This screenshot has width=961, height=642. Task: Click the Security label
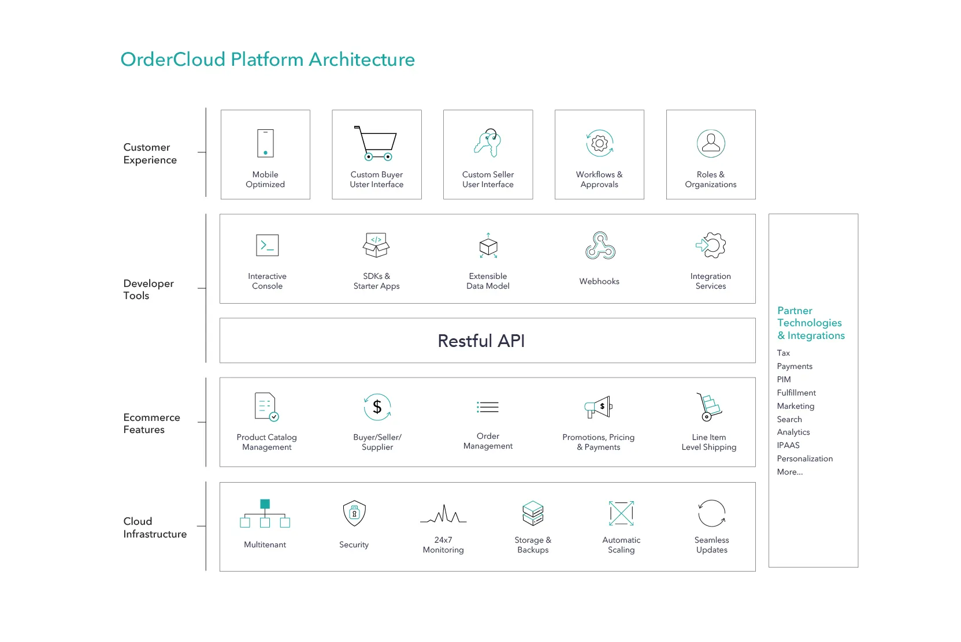click(x=354, y=544)
